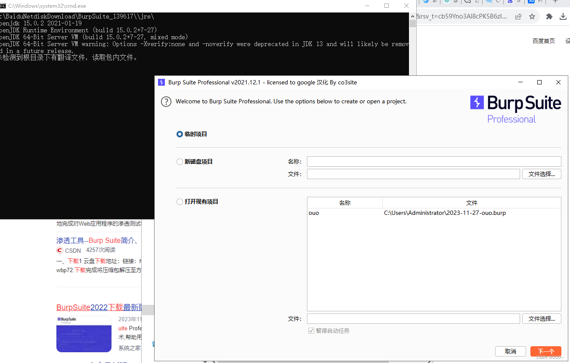Click the share icon in browser address bar

518,16
